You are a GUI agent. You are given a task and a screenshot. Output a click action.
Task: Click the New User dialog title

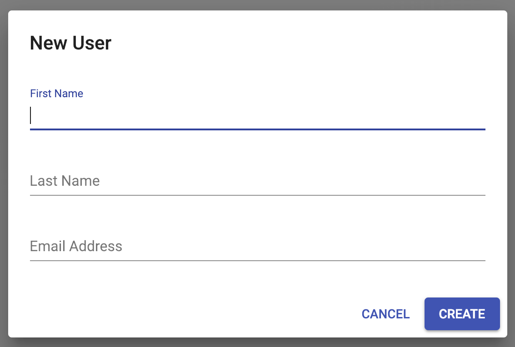[70, 43]
